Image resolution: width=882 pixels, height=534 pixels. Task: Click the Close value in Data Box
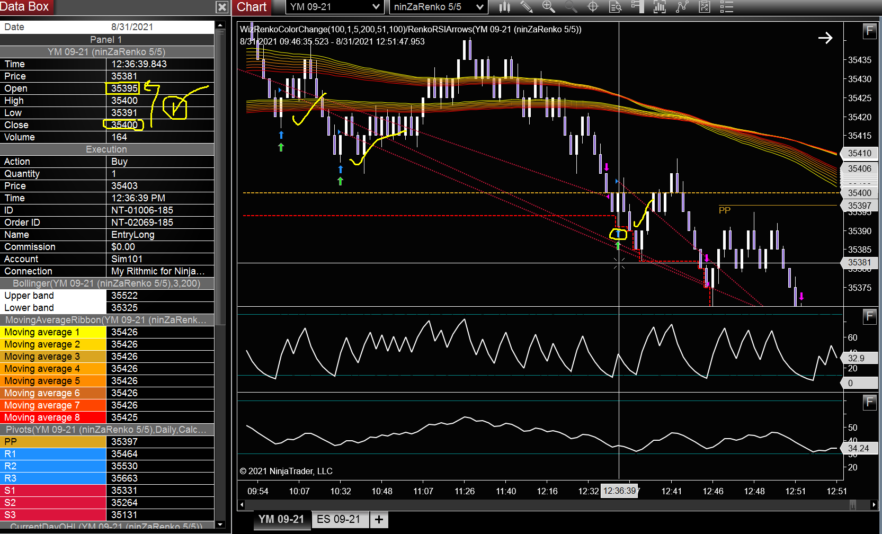click(124, 125)
